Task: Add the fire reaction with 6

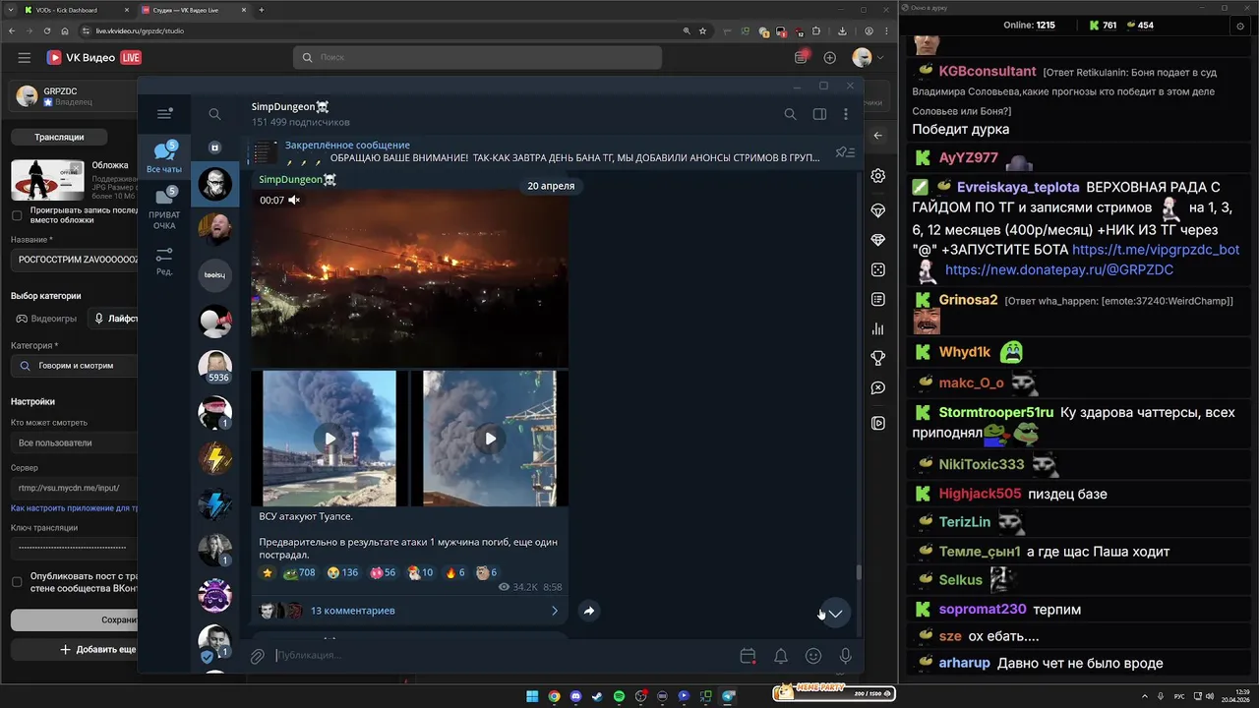Action: [x=455, y=572]
